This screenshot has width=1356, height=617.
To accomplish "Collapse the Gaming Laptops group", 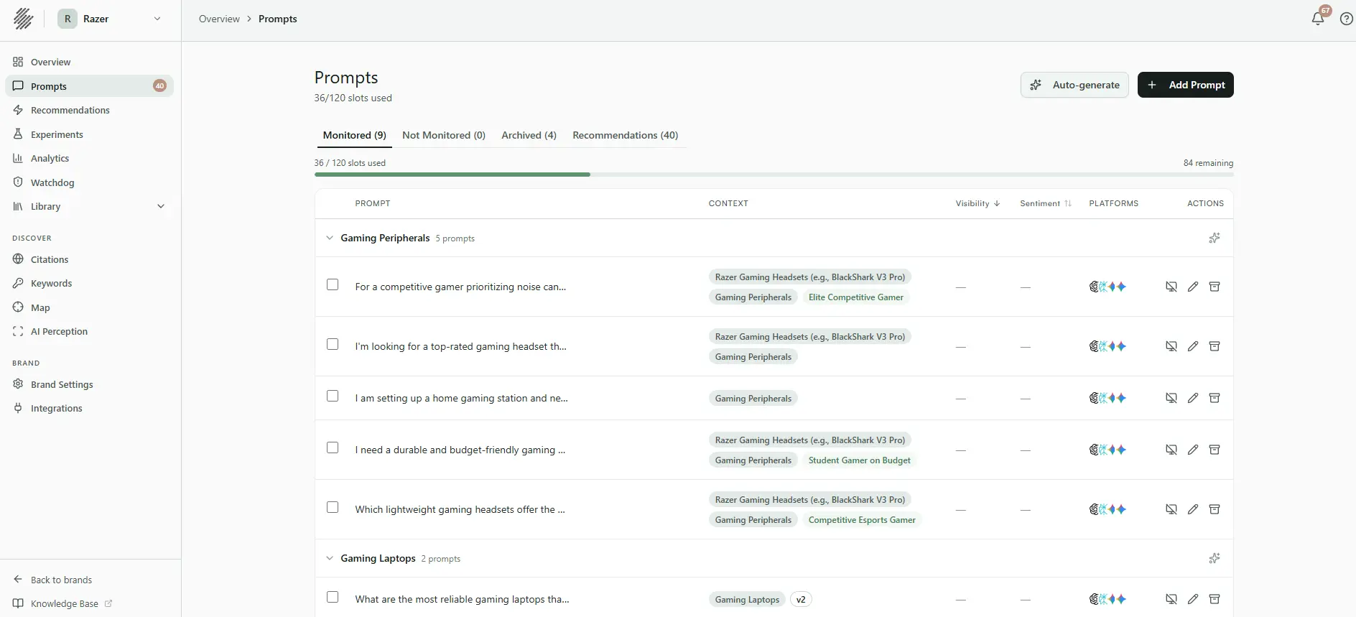I will point(330,558).
